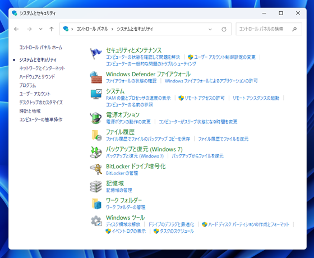Open 記憶域の管理 link
Viewport: 314px width, 258px height.
tap(119, 190)
